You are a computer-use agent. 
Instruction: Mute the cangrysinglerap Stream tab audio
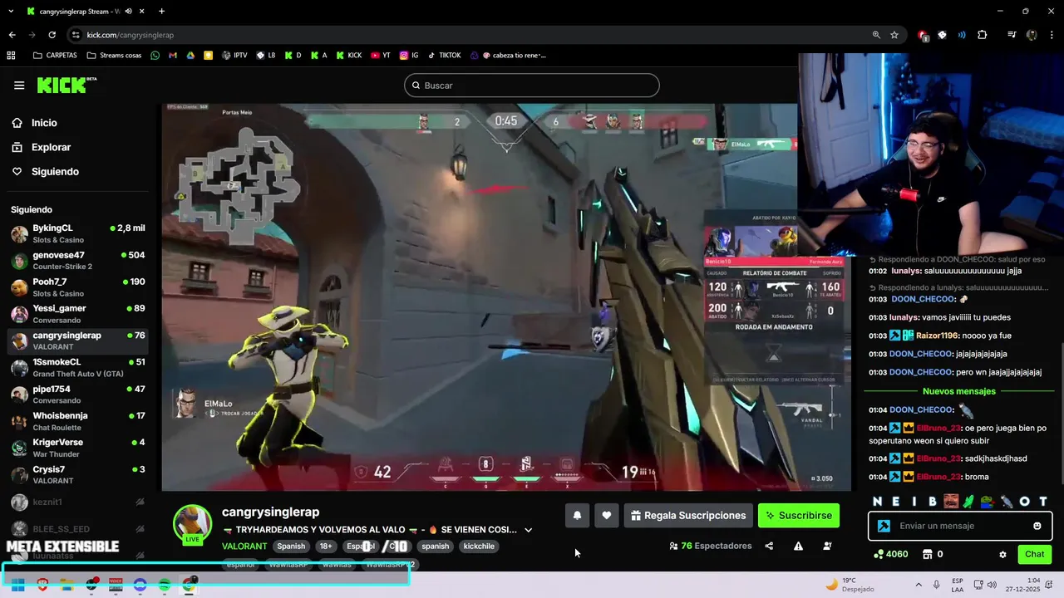128,12
